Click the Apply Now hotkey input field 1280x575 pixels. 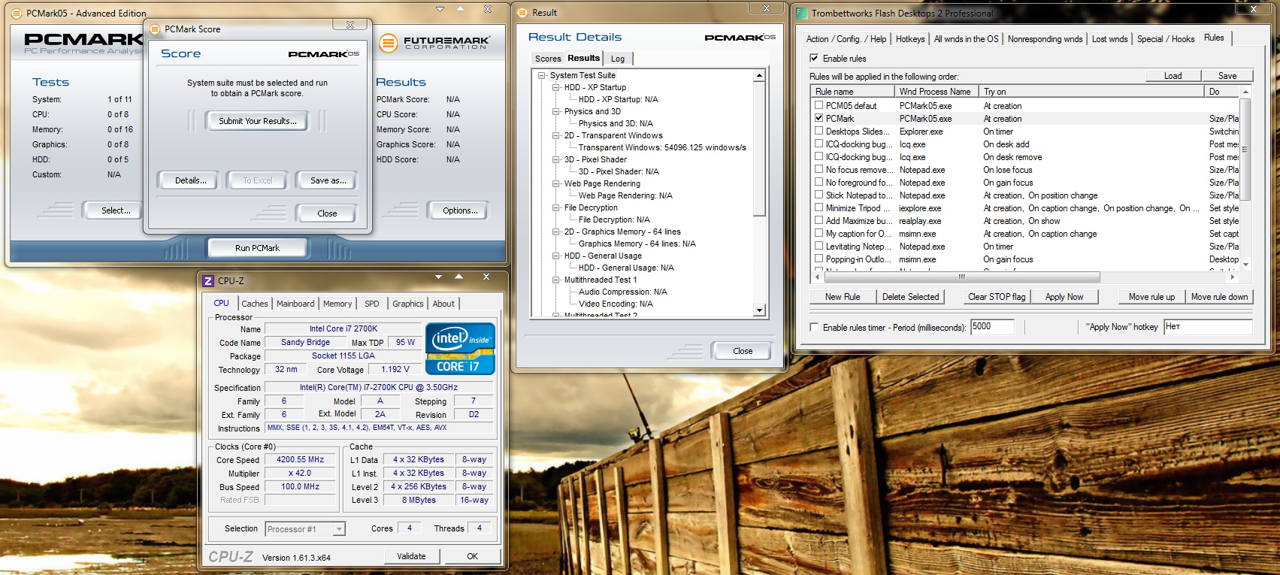pos(1208,327)
